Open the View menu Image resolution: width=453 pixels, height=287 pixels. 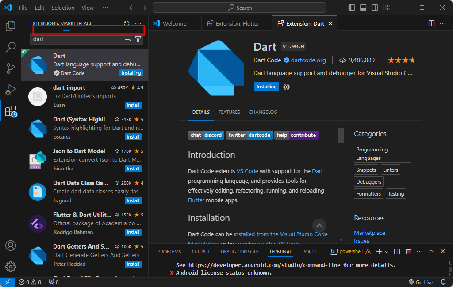click(x=88, y=8)
